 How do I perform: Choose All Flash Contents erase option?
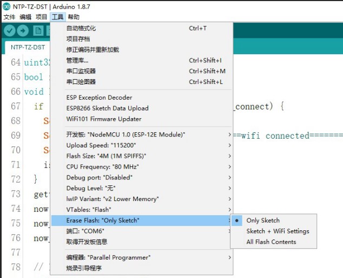pos(273,242)
